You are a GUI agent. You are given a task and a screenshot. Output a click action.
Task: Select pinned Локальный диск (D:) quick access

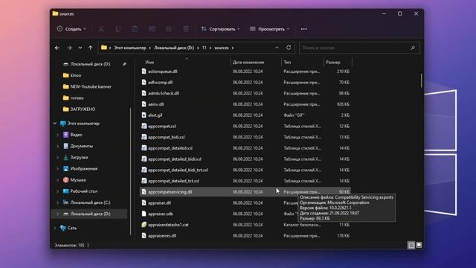tap(90, 64)
